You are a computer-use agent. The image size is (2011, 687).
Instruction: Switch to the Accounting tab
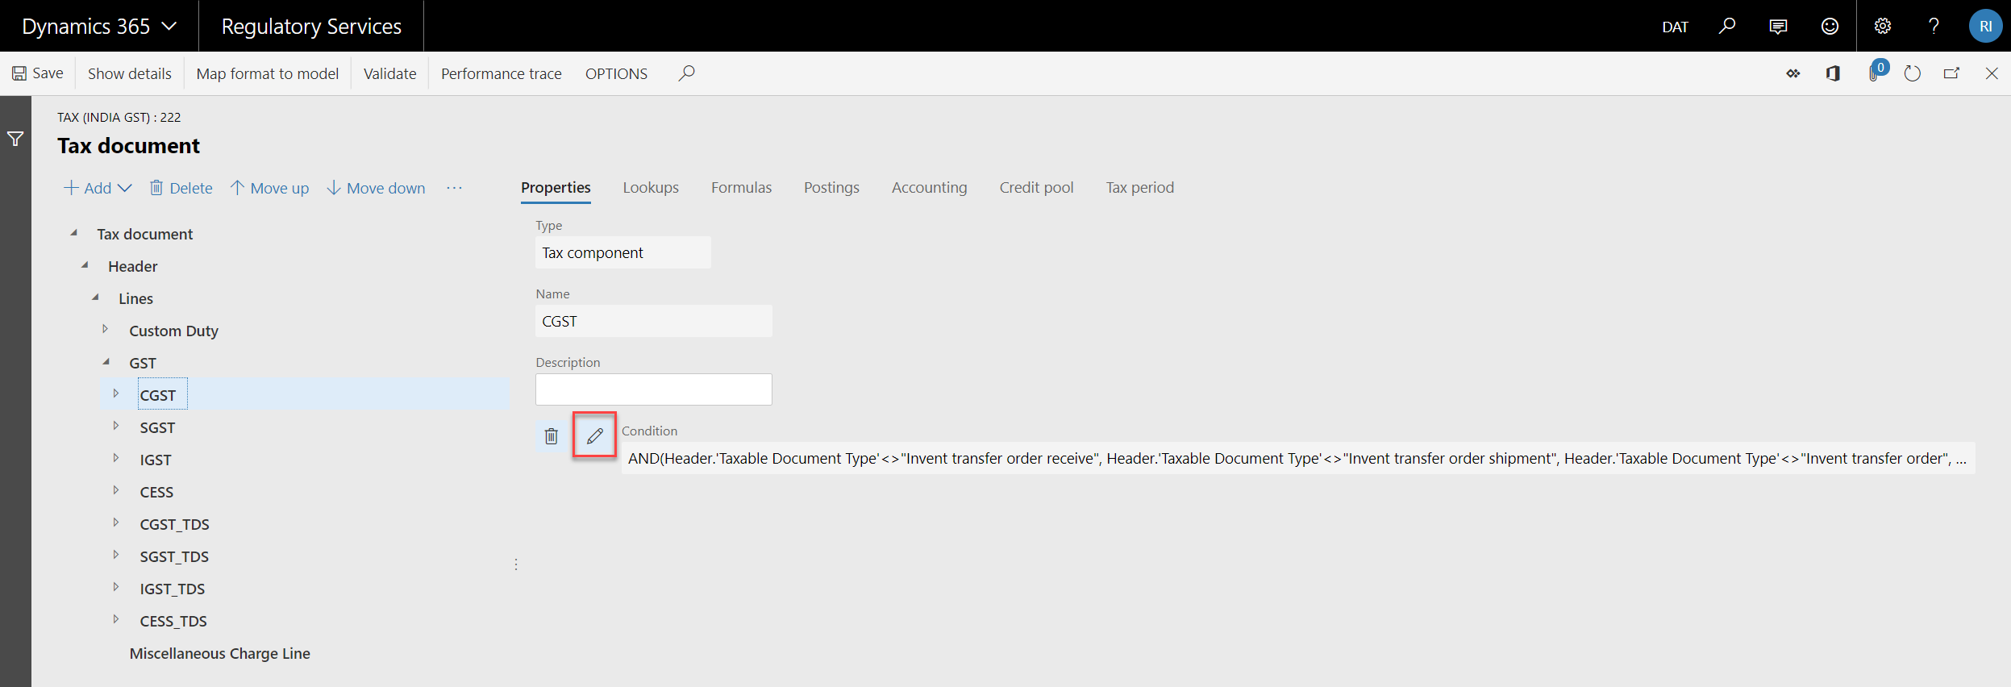[929, 187]
